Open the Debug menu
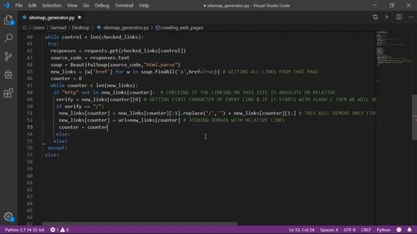The image size is (417, 234). (x=102, y=5)
